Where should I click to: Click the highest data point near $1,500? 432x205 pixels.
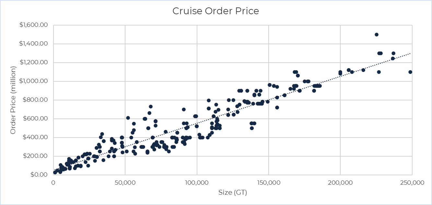(x=377, y=35)
